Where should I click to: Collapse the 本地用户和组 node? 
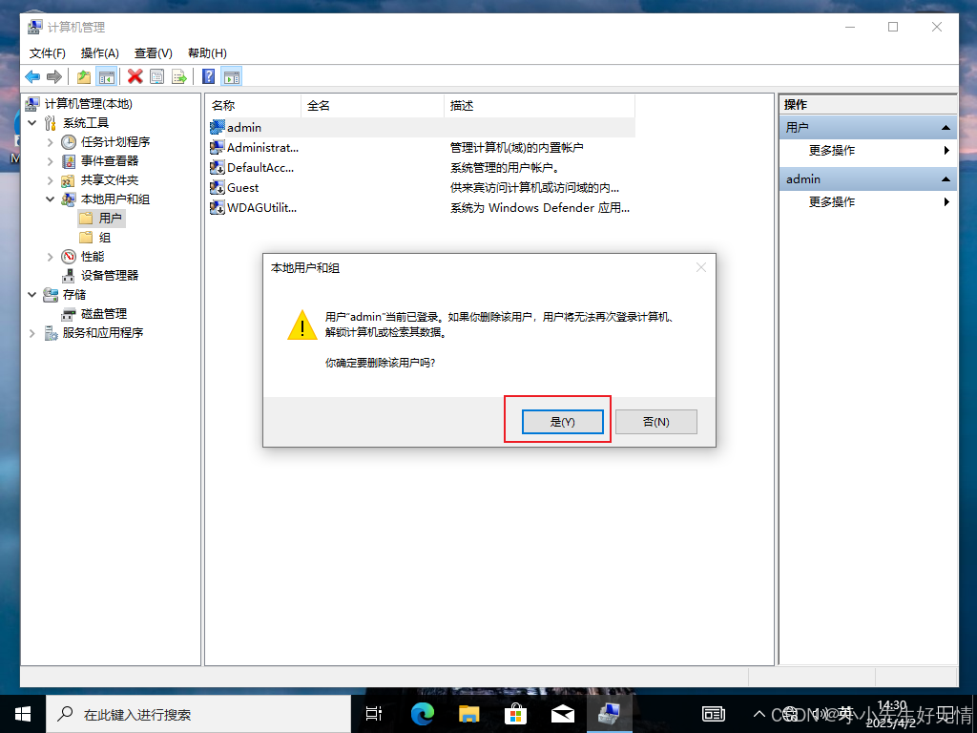coord(51,199)
